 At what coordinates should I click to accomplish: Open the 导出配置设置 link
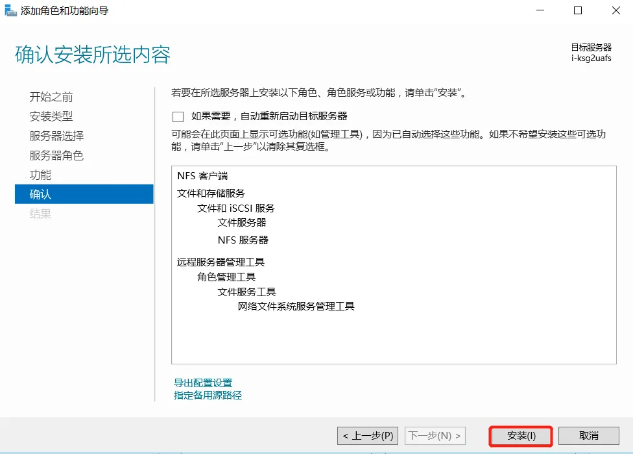[x=203, y=383]
